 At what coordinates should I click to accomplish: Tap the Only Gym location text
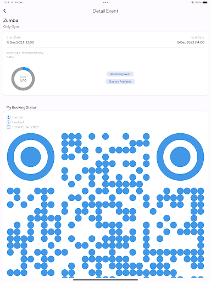[x=11, y=26]
